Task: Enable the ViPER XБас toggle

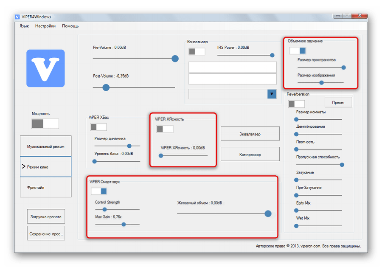Action: pos(98,127)
